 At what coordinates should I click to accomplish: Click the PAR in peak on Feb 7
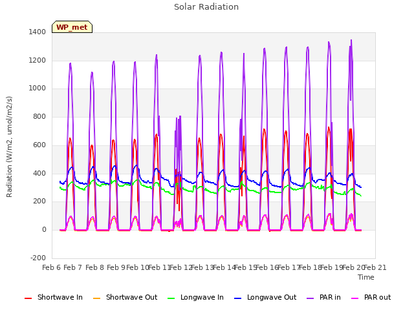coord(71,63)
